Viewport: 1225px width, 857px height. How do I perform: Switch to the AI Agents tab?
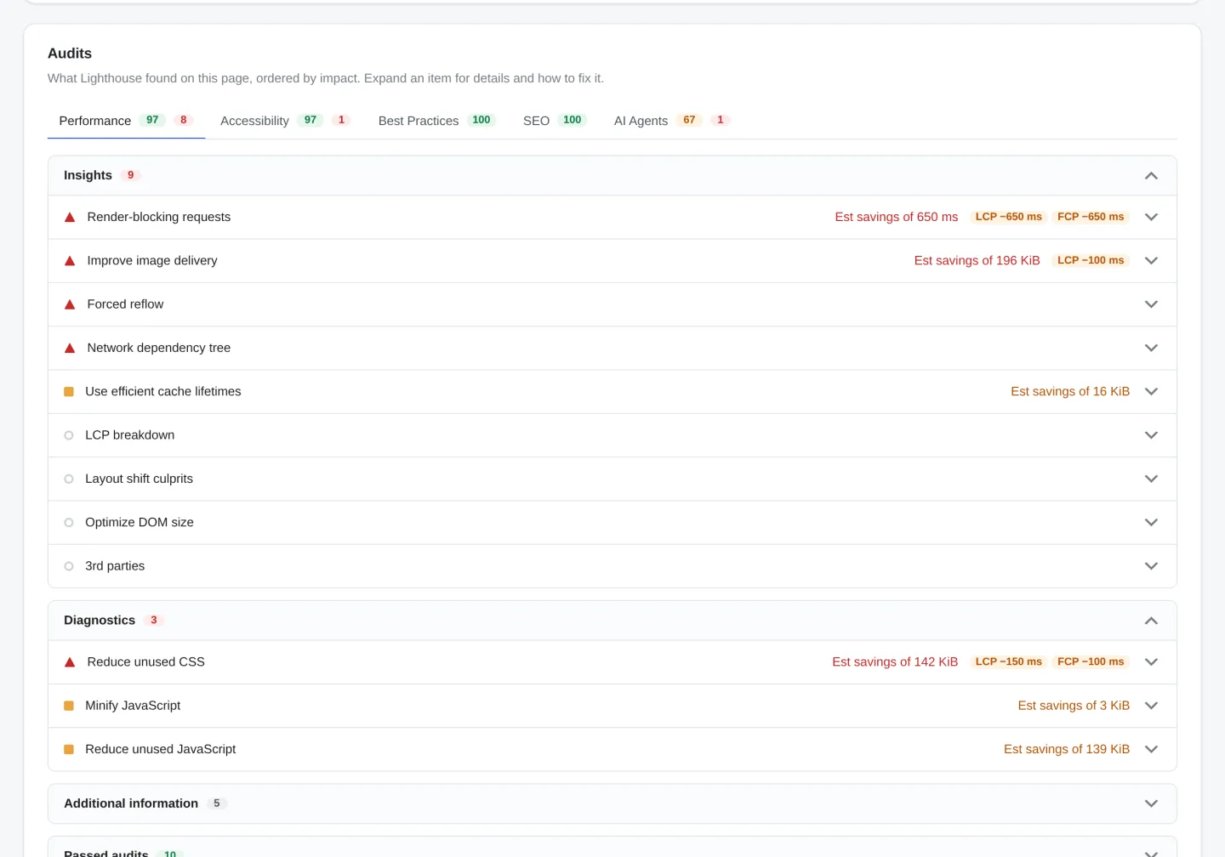671,121
